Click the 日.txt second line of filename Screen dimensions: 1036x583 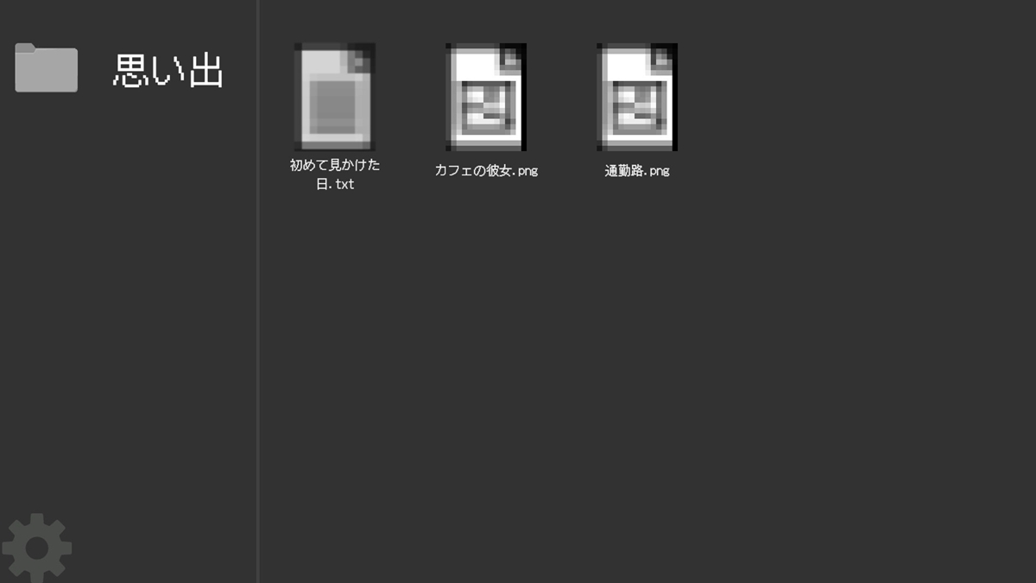click(x=335, y=184)
